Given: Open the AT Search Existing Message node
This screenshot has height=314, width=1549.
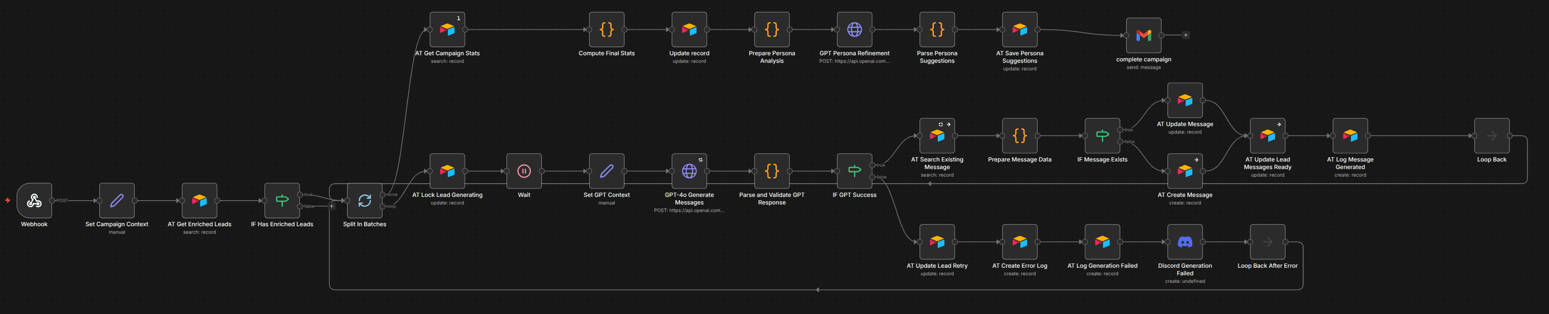Looking at the screenshot, I should (x=937, y=136).
